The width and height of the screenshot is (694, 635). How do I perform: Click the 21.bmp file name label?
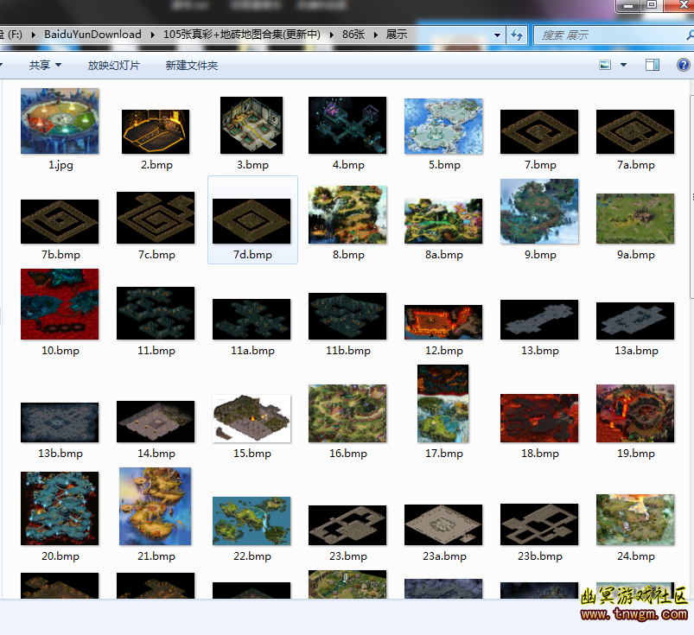coord(156,556)
